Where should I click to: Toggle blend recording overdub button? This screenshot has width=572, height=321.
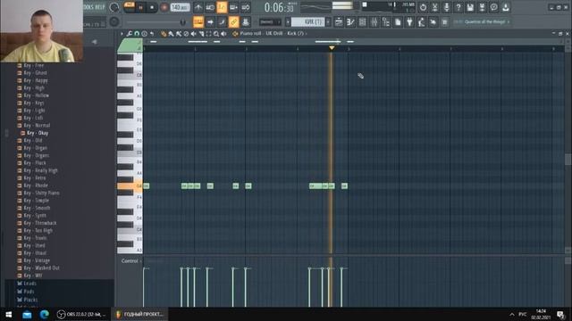(234, 7)
